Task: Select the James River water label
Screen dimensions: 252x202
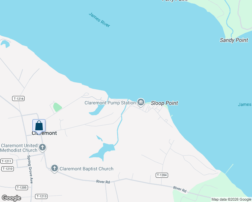Action: 99,20
